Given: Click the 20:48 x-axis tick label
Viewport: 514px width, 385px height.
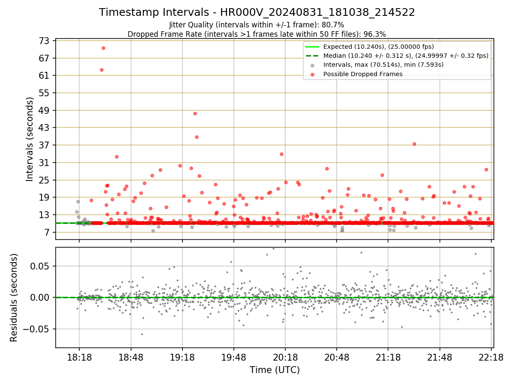Looking at the screenshot, I should [x=337, y=357].
